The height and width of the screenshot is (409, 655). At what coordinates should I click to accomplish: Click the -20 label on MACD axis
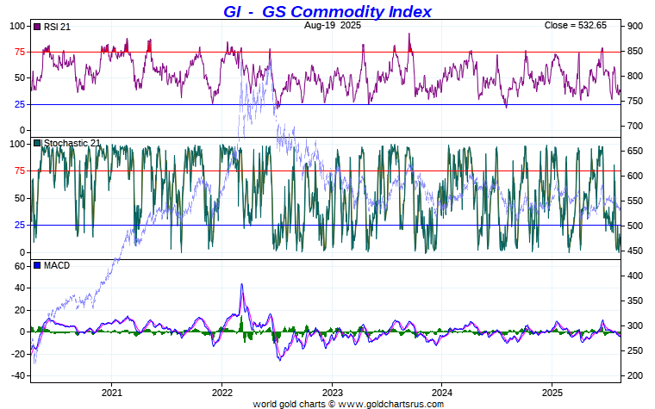[18, 354]
